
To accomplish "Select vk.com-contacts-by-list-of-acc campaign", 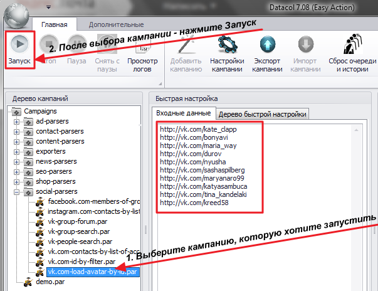I will pos(93,251).
